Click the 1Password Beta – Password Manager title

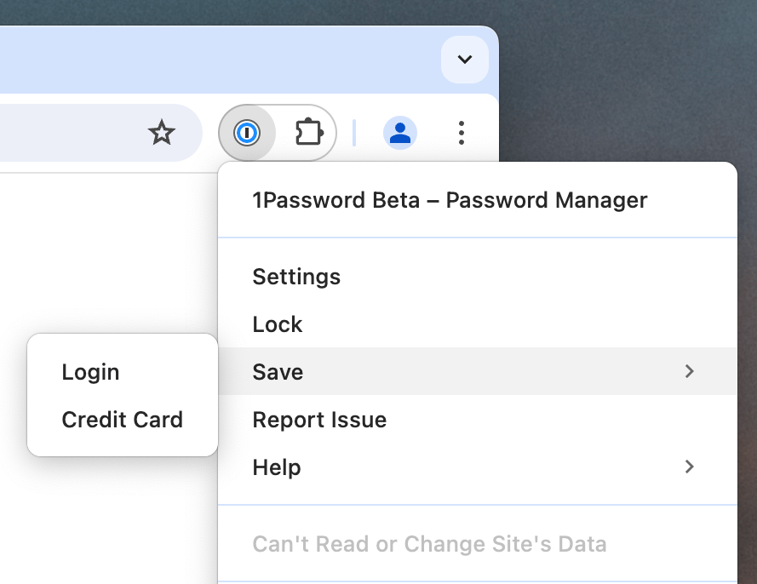[x=449, y=200]
